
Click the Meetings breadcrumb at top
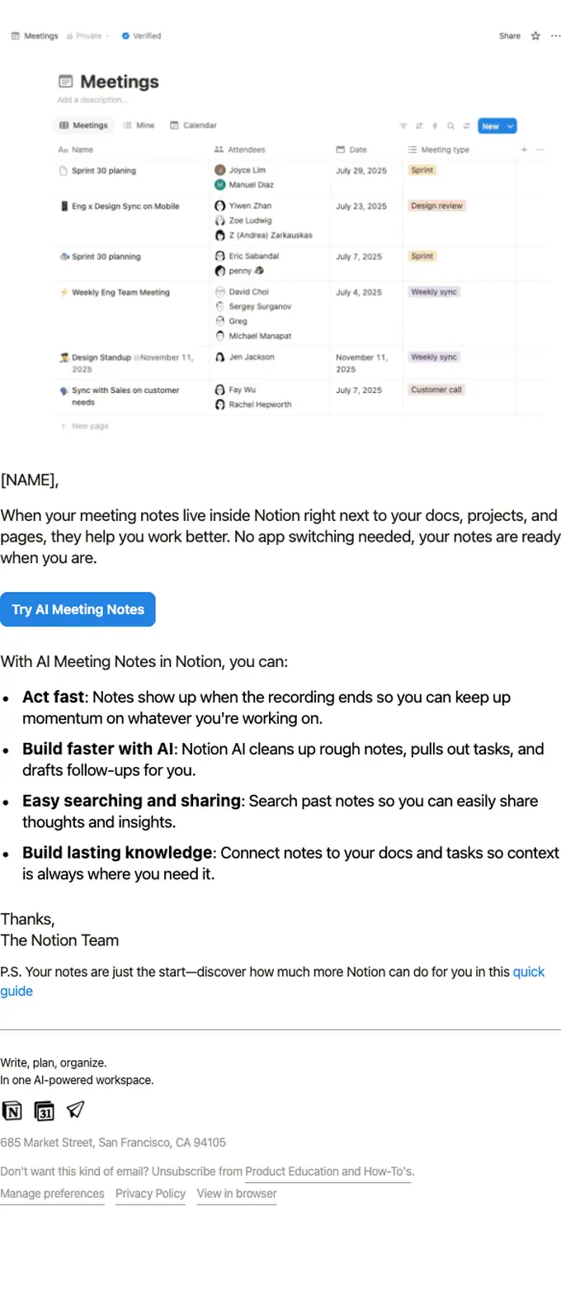tap(35, 36)
